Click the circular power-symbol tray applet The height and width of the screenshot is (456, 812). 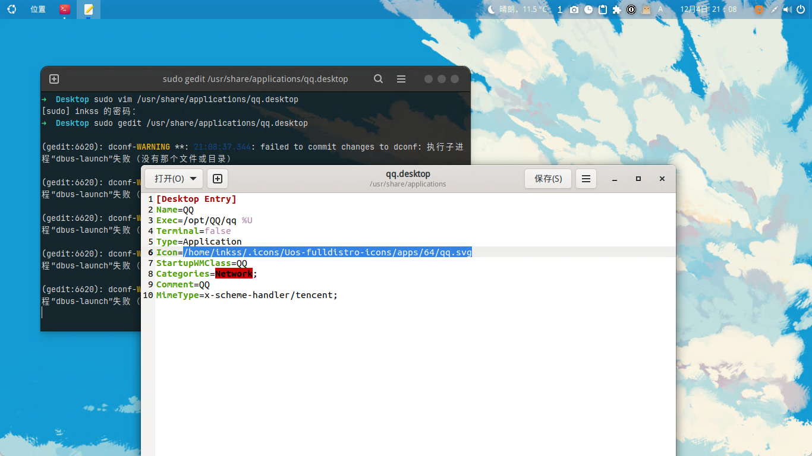point(631,9)
